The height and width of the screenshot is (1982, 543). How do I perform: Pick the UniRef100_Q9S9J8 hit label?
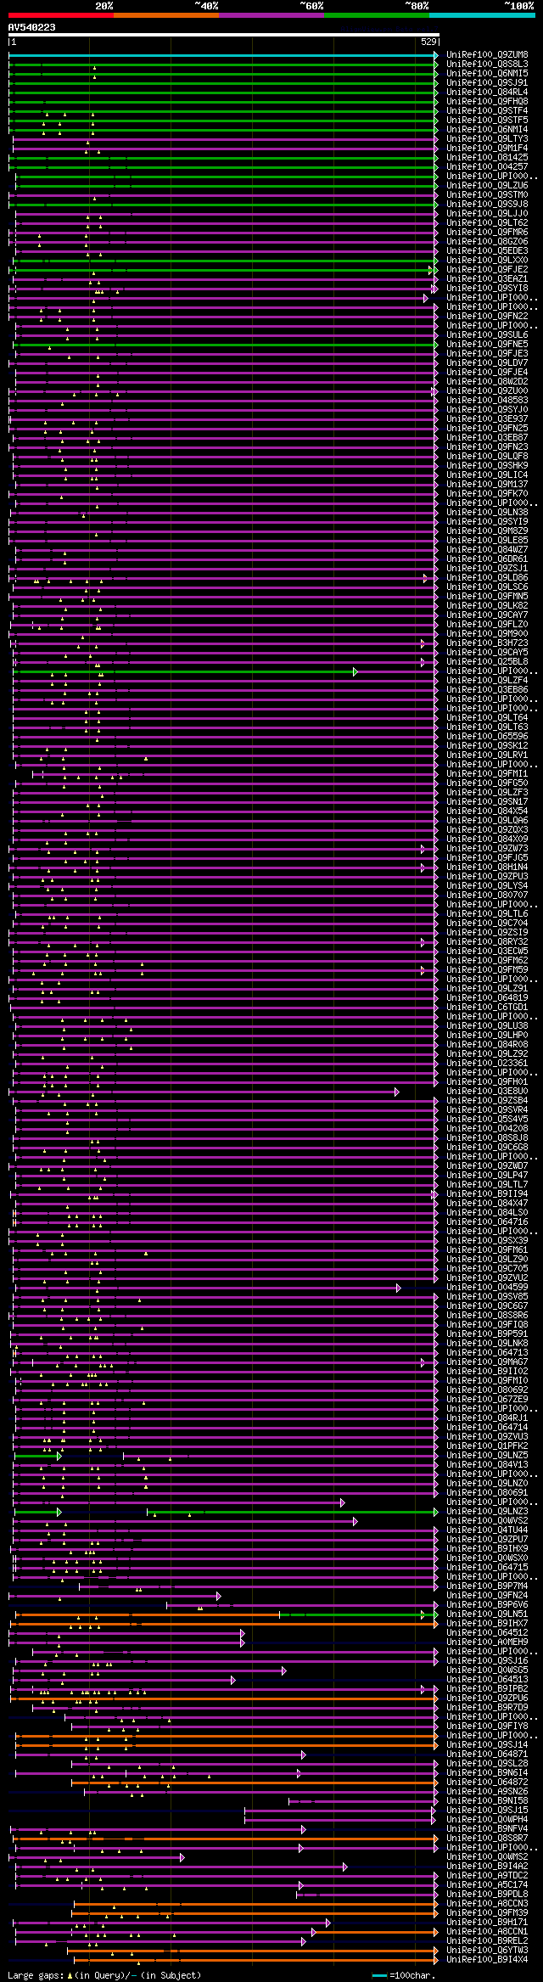pos(487,205)
